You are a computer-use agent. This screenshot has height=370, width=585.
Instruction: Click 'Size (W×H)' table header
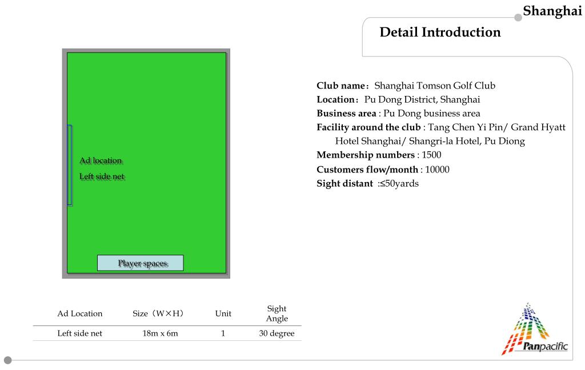(158, 313)
